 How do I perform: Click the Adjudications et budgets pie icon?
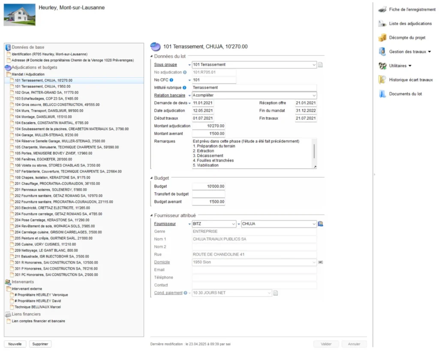tap(8, 67)
